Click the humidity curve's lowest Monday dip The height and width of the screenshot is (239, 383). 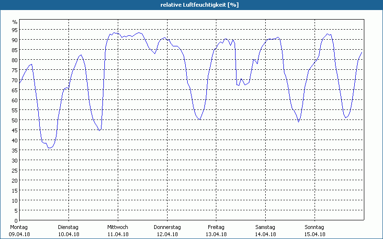click(49, 148)
